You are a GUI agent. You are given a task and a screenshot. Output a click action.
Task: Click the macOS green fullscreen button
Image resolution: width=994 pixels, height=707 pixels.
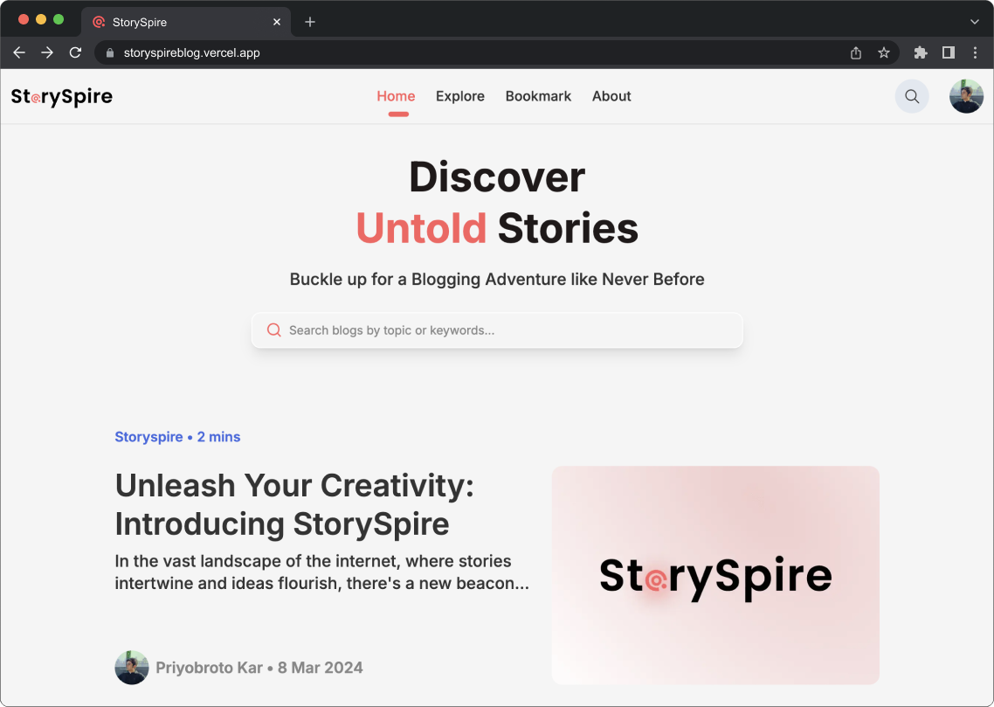tap(59, 19)
